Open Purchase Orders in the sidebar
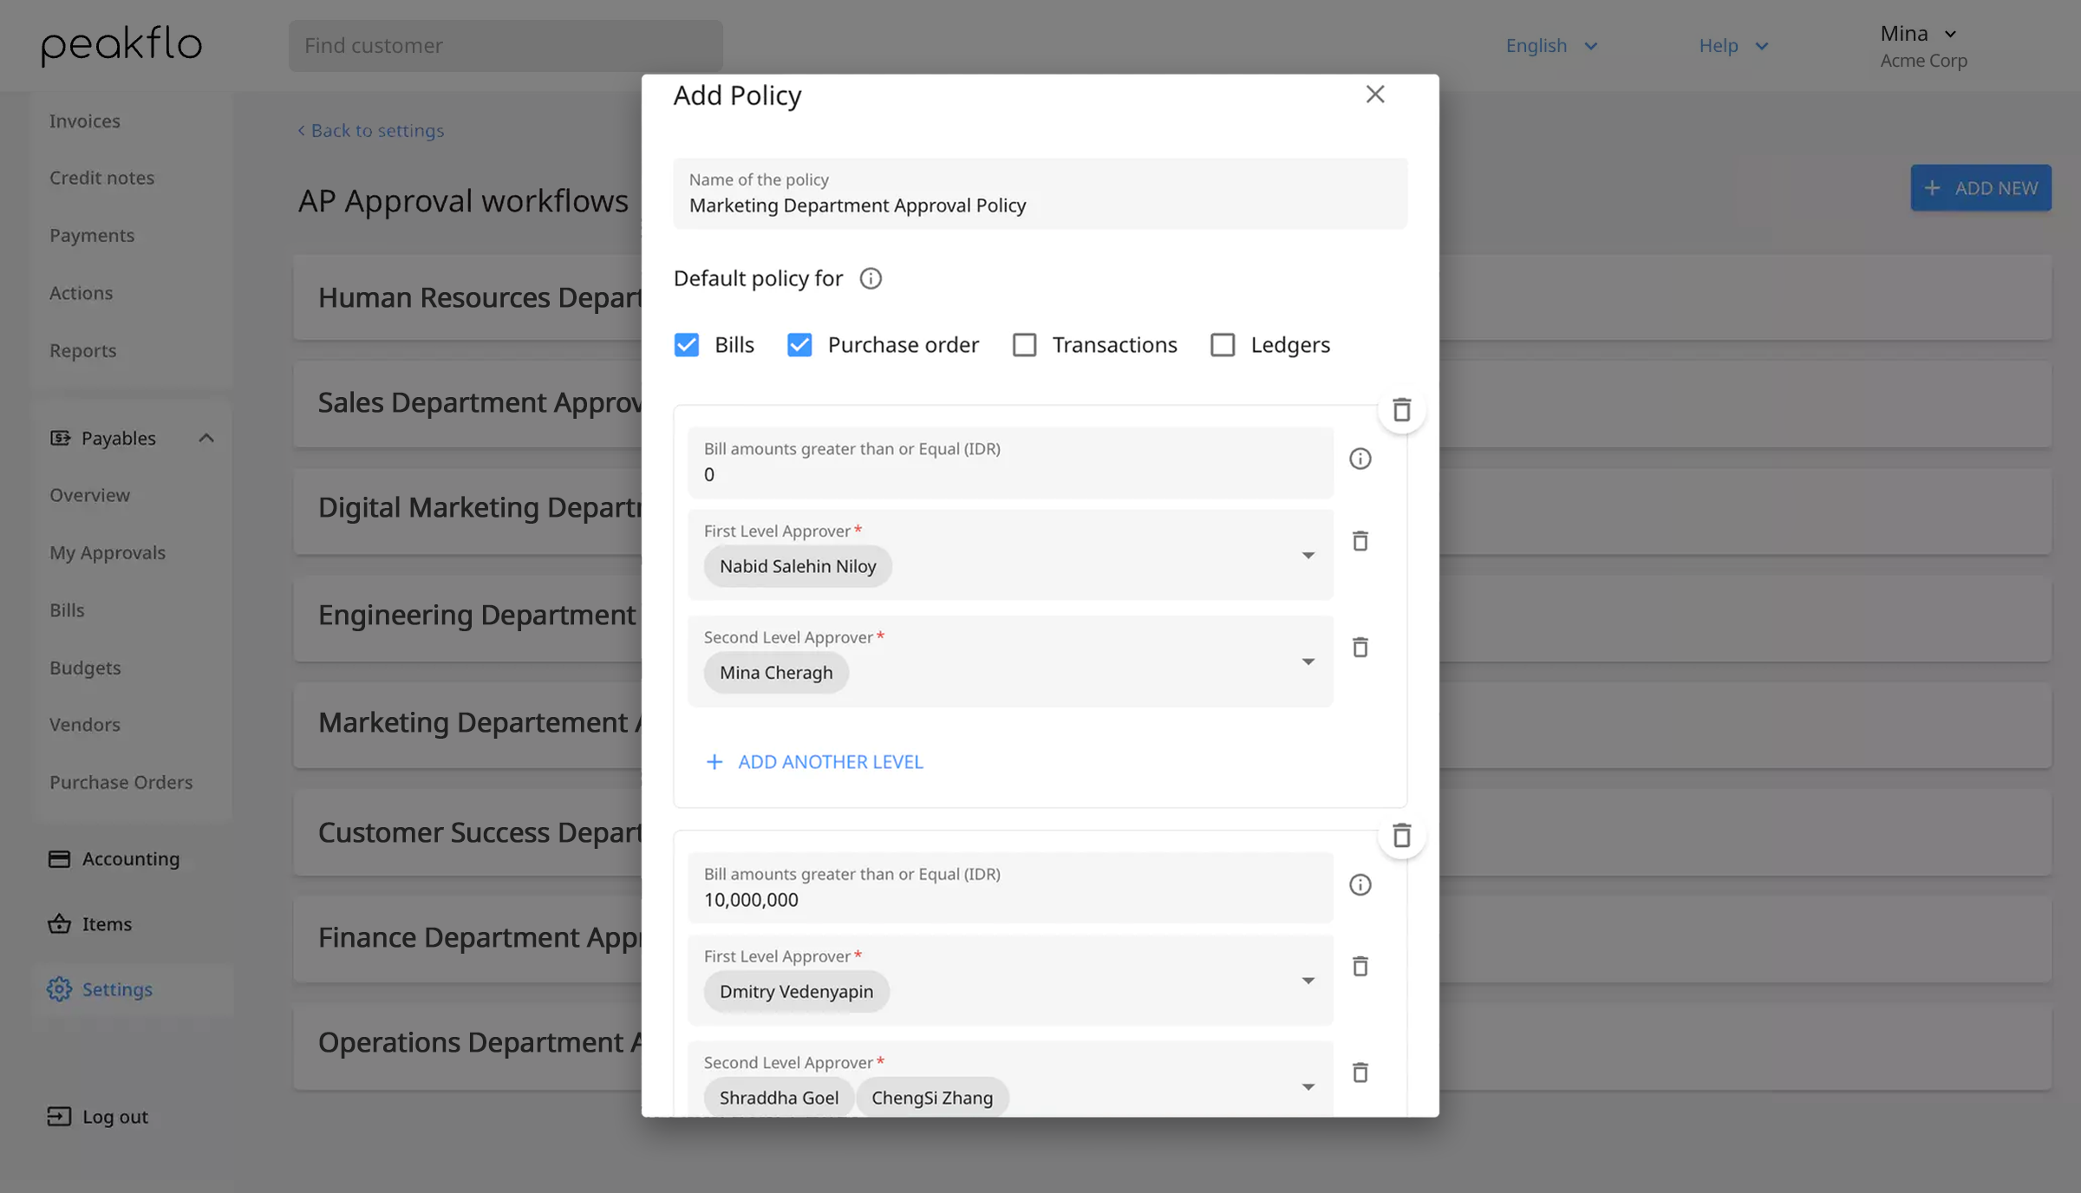The width and height of the screenshot is (2081, 1193). tap(121, 782)
